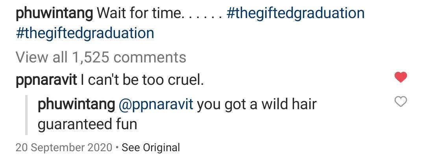Click reply text "you got a wild hair"
This screenshot has width=425, height=161.
tap(257, 105)
